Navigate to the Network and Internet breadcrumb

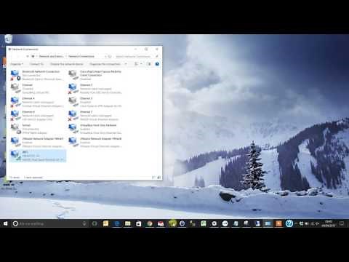point(51,56)
